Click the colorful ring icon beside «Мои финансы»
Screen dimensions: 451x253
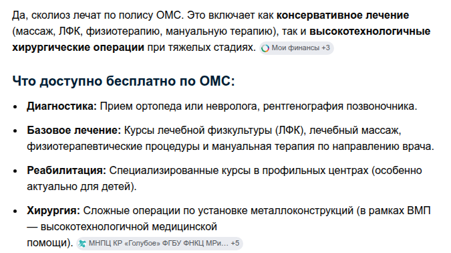[x=265, y=48]
